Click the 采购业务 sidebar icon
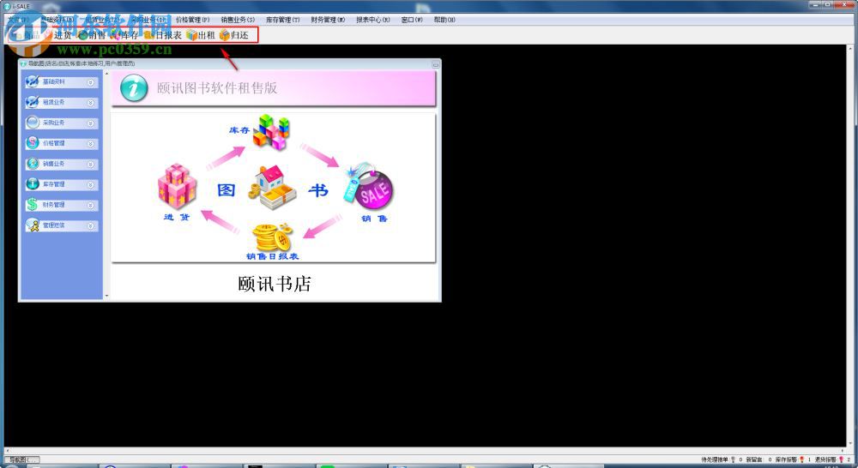 point(33,123)
